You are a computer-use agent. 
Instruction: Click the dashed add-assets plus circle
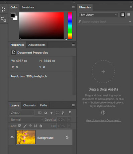(x=103, y=72)
